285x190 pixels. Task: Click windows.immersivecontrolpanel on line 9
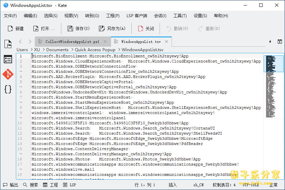(x=67, y=113)
